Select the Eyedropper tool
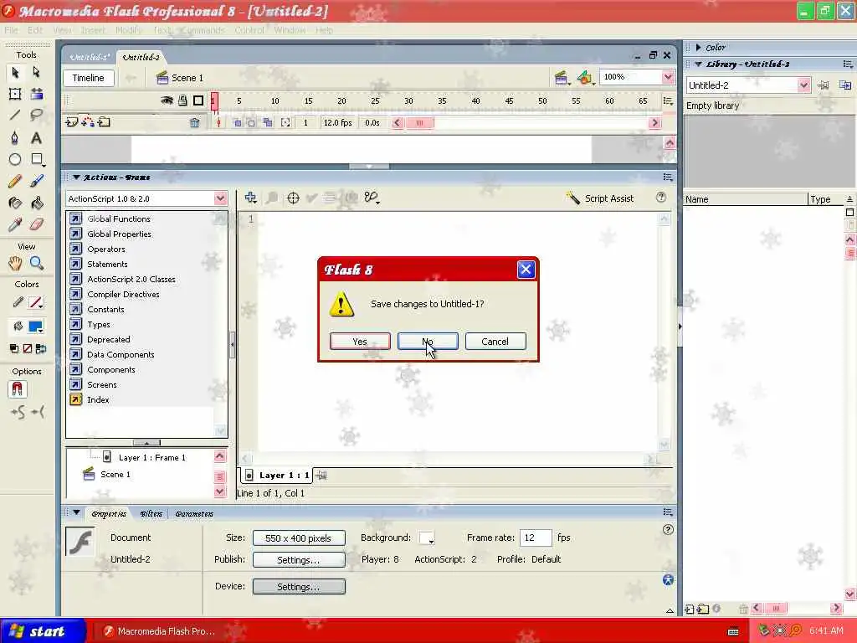Image resolution: width=857 pixels, height=643 pixels. [x=15, y=224]
